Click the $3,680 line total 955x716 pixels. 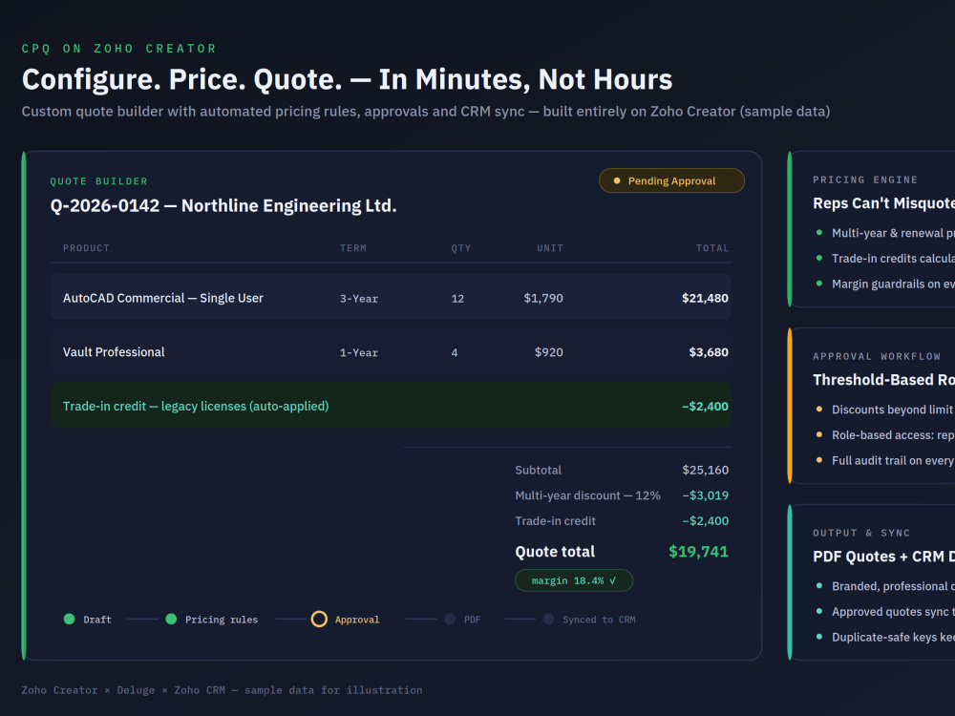click(709, 352)
